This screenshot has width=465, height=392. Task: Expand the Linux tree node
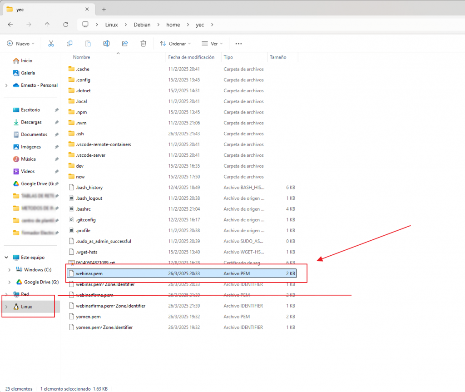6,307
